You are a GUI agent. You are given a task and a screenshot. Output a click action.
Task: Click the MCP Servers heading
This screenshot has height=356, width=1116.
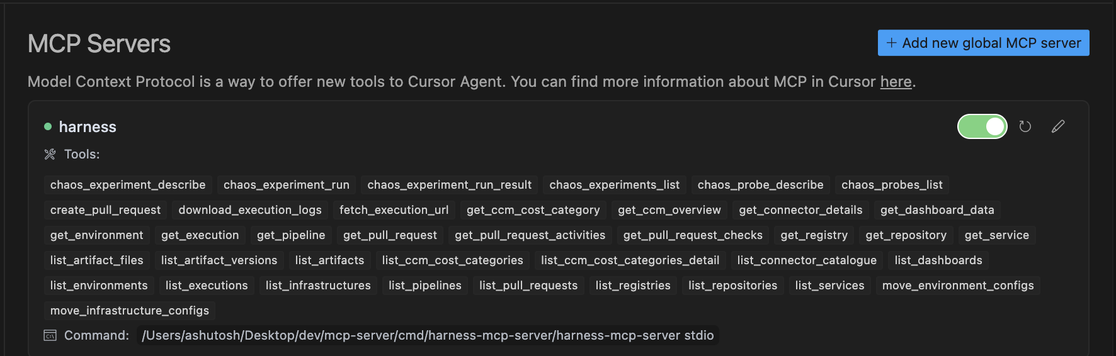pyautogui.click(x=99, y=44)
